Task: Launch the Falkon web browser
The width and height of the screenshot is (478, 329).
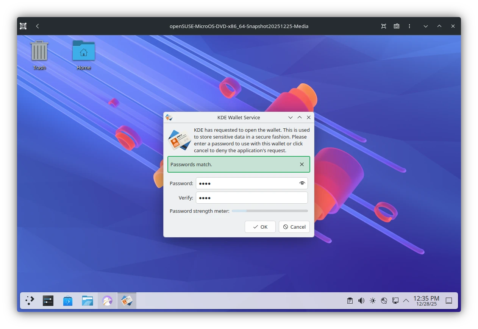Action: pos(107,300)
